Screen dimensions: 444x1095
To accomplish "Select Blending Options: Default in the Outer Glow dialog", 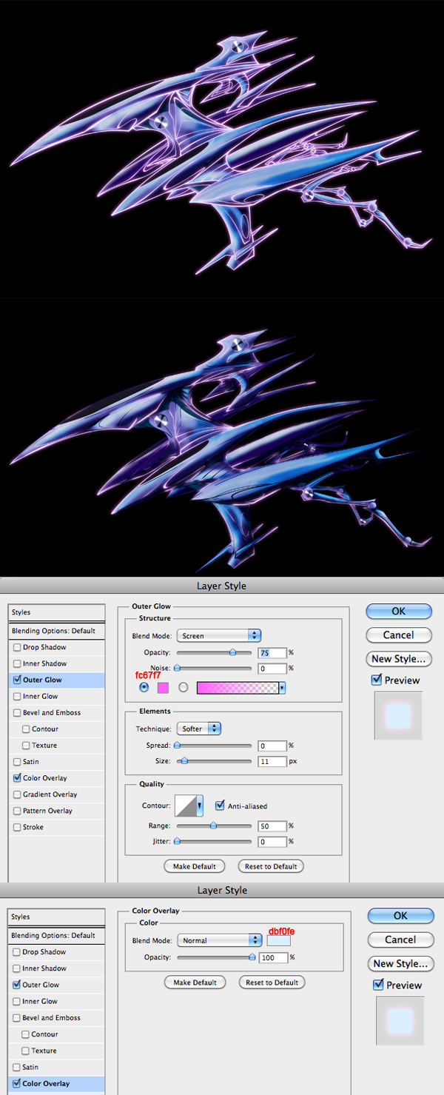I will (x=58, y=631).
